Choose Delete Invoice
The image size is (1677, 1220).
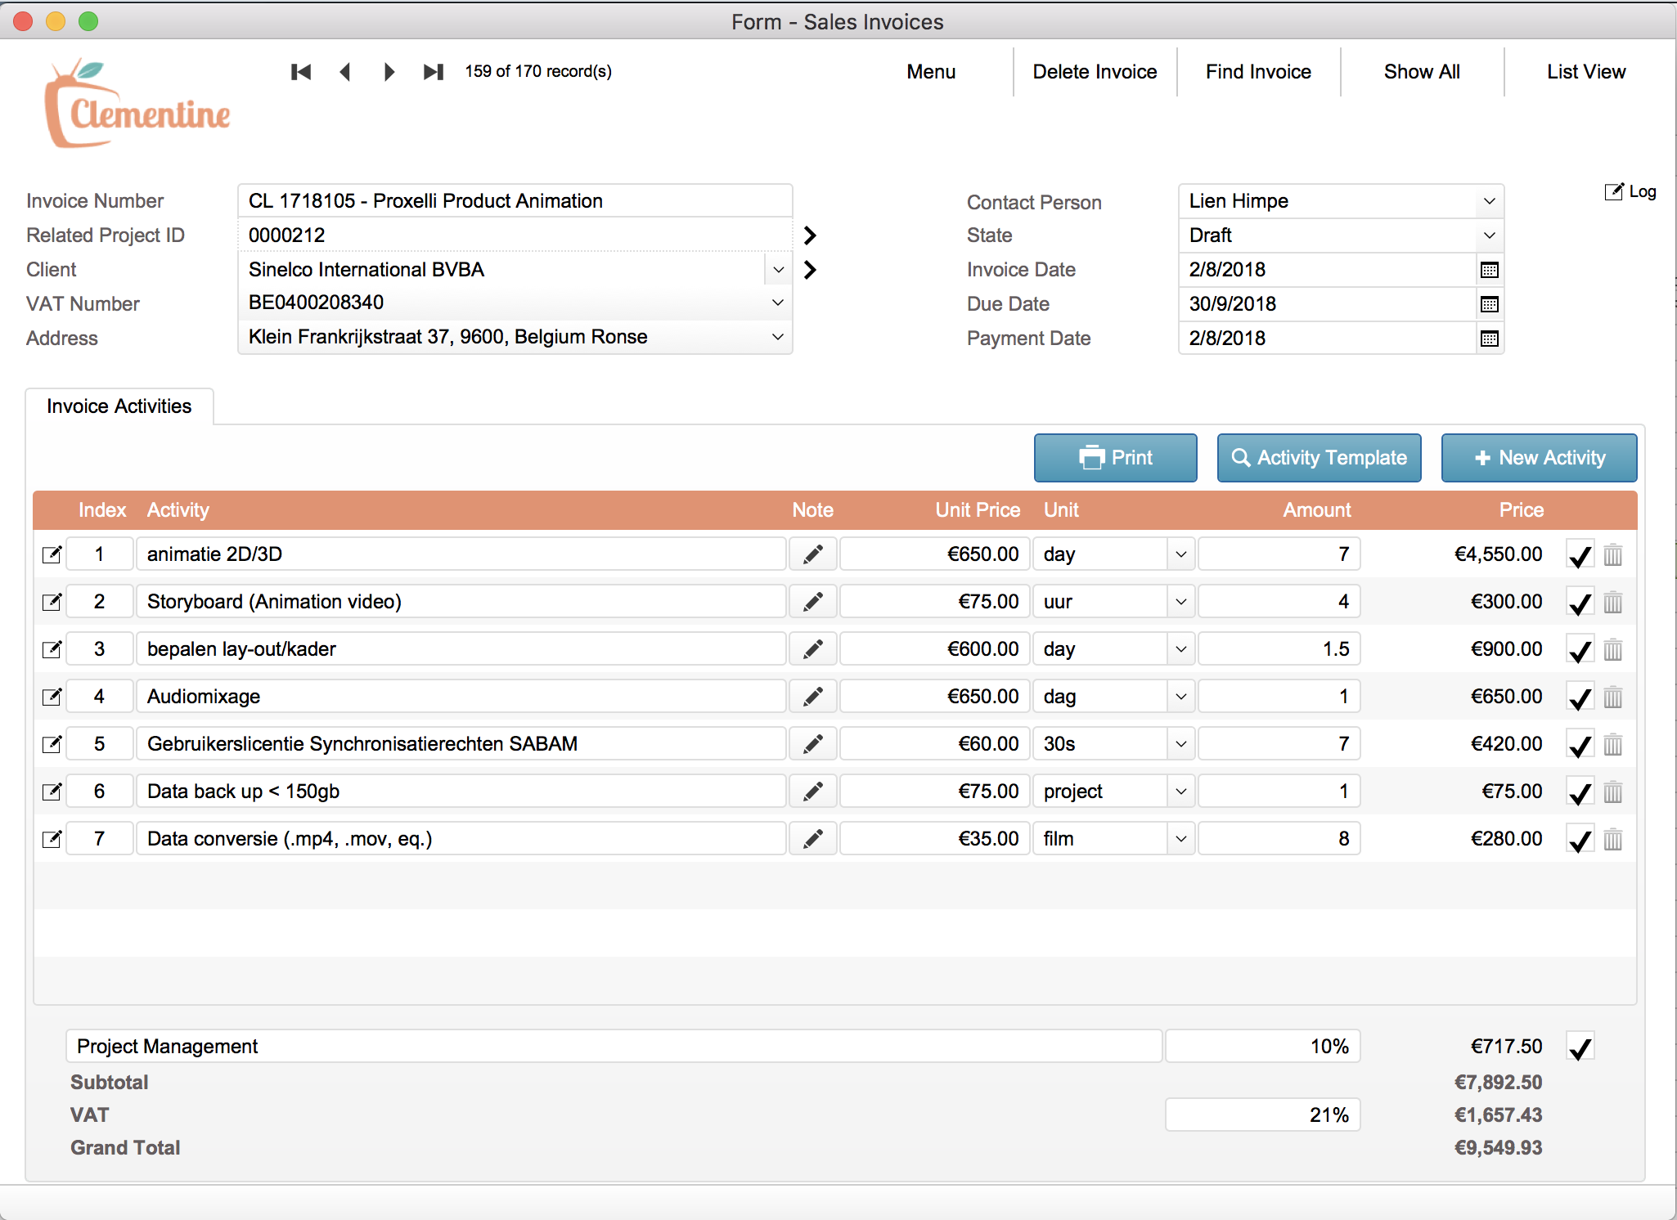pyautogui.click(x=1095, y=72)
